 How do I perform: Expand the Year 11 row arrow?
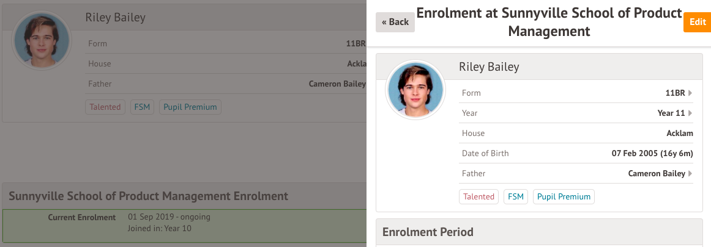pyautogui.click(x=690, y=113)
